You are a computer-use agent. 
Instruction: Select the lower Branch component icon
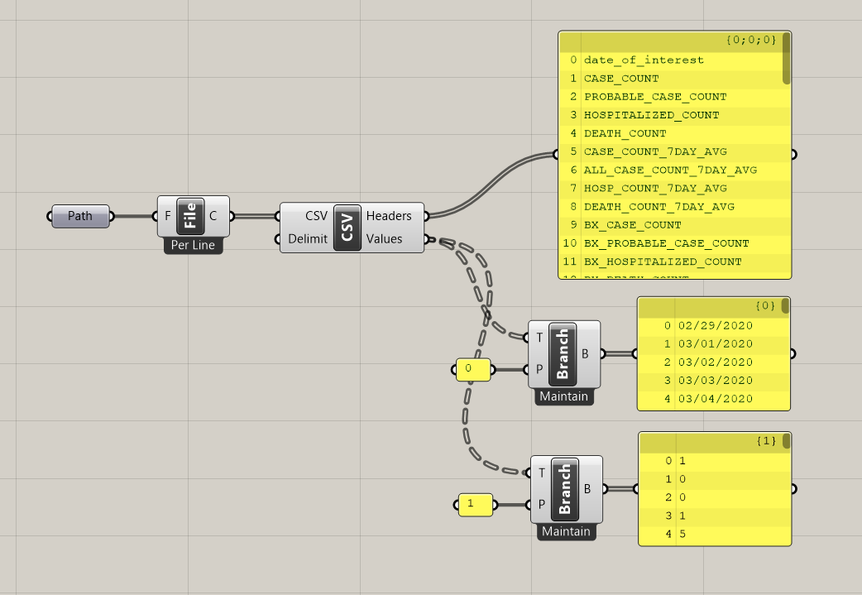coord(566,488)
